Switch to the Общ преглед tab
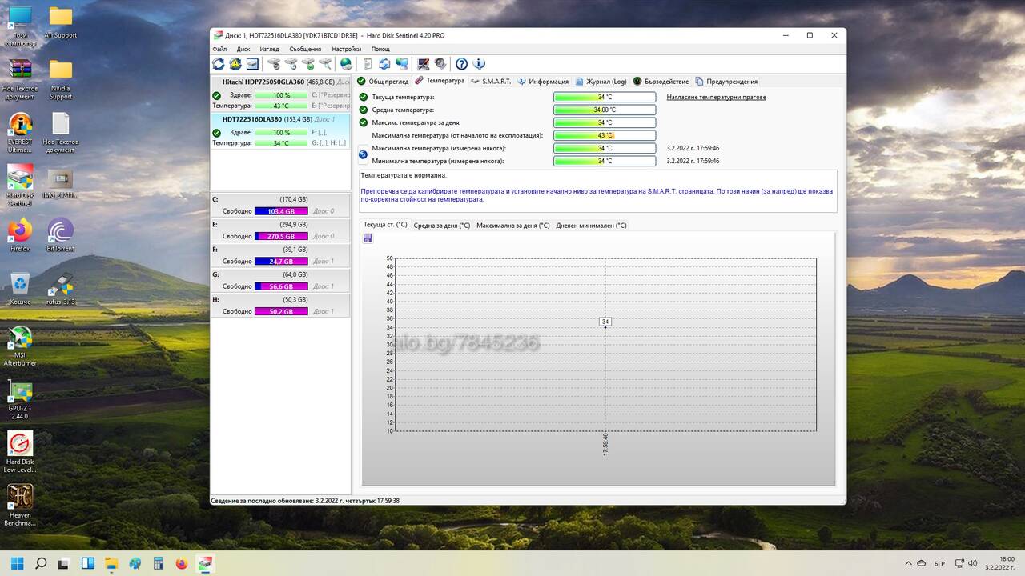This screenshot has height=576, width=1025. (383, 81)
